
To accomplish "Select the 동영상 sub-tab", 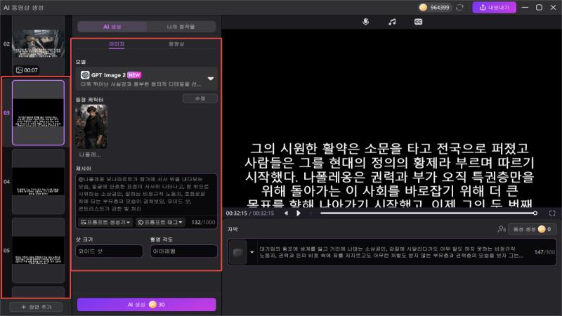I will 176,44.
